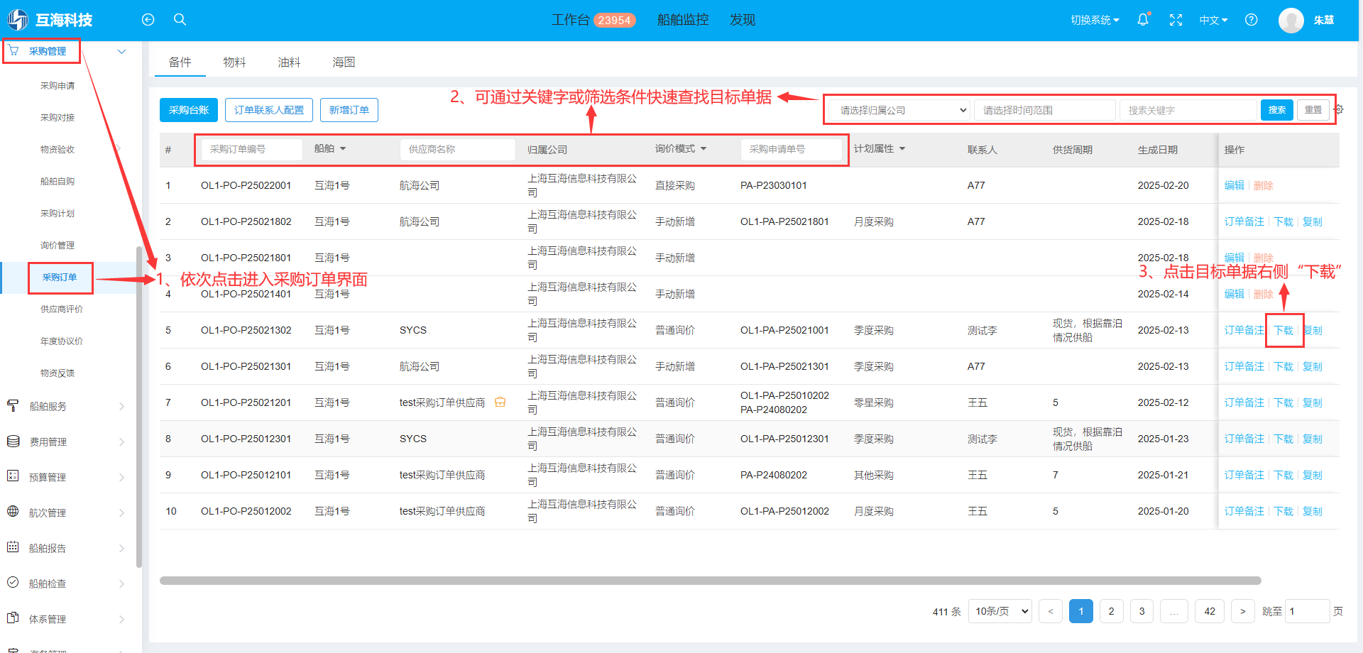Click 复制 for order OL1-PO-P25012002
This screenshot has width=1363, height=653.
[x=1313, y=512]
